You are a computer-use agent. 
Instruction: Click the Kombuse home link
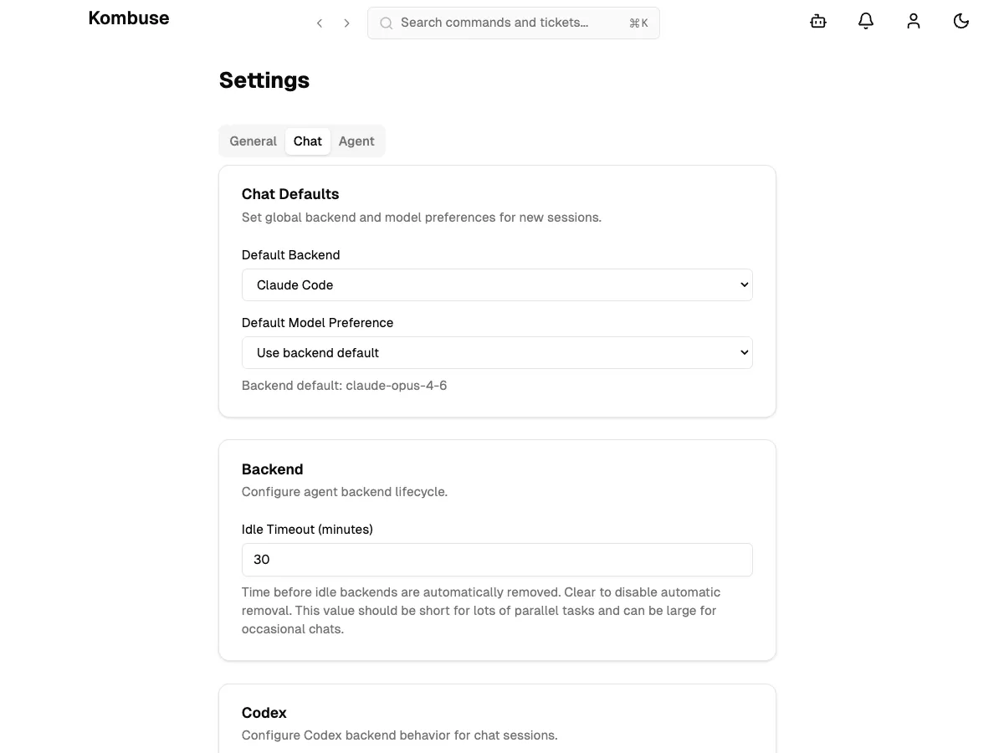128,18
